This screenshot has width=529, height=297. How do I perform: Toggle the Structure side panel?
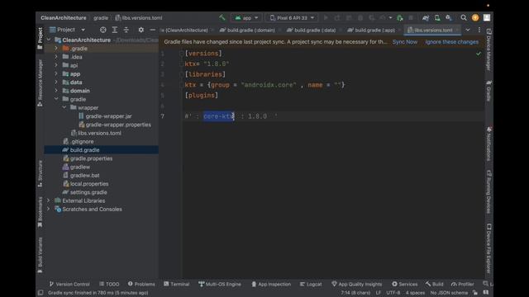[41, 173]
